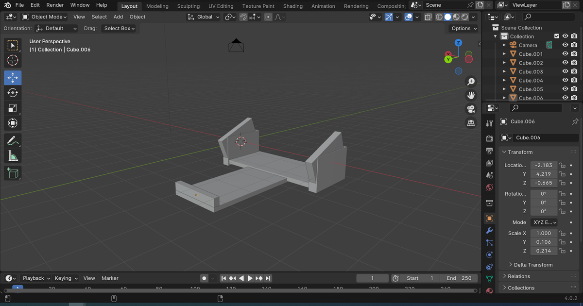Click the Location X value field
Image resolution: width=583 pixels, height=306 pixels.
(544, 165)
